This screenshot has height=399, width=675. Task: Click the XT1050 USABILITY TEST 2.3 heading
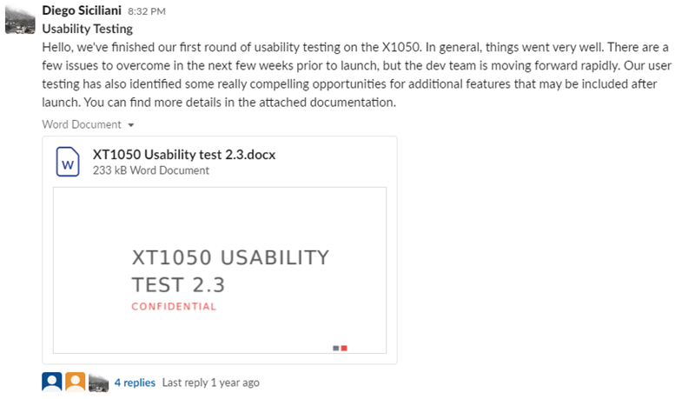230,271
